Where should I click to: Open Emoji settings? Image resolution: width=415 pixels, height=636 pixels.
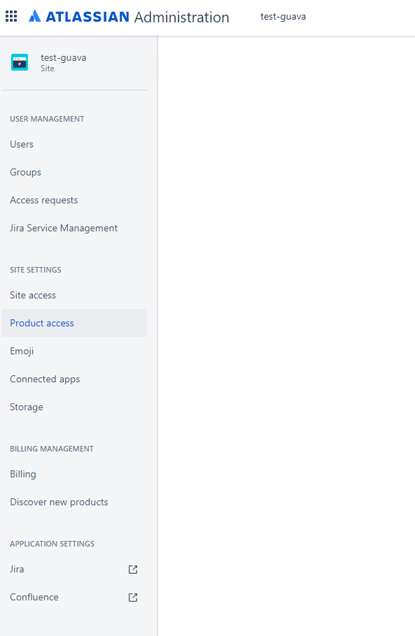click(74, 352)
